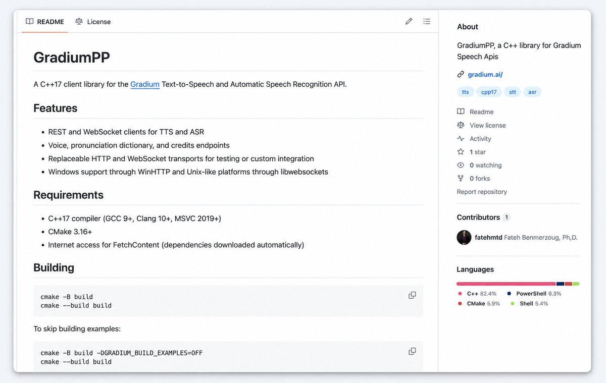
Task: Click the book icon beside Readme
Action: coord(461,112)
